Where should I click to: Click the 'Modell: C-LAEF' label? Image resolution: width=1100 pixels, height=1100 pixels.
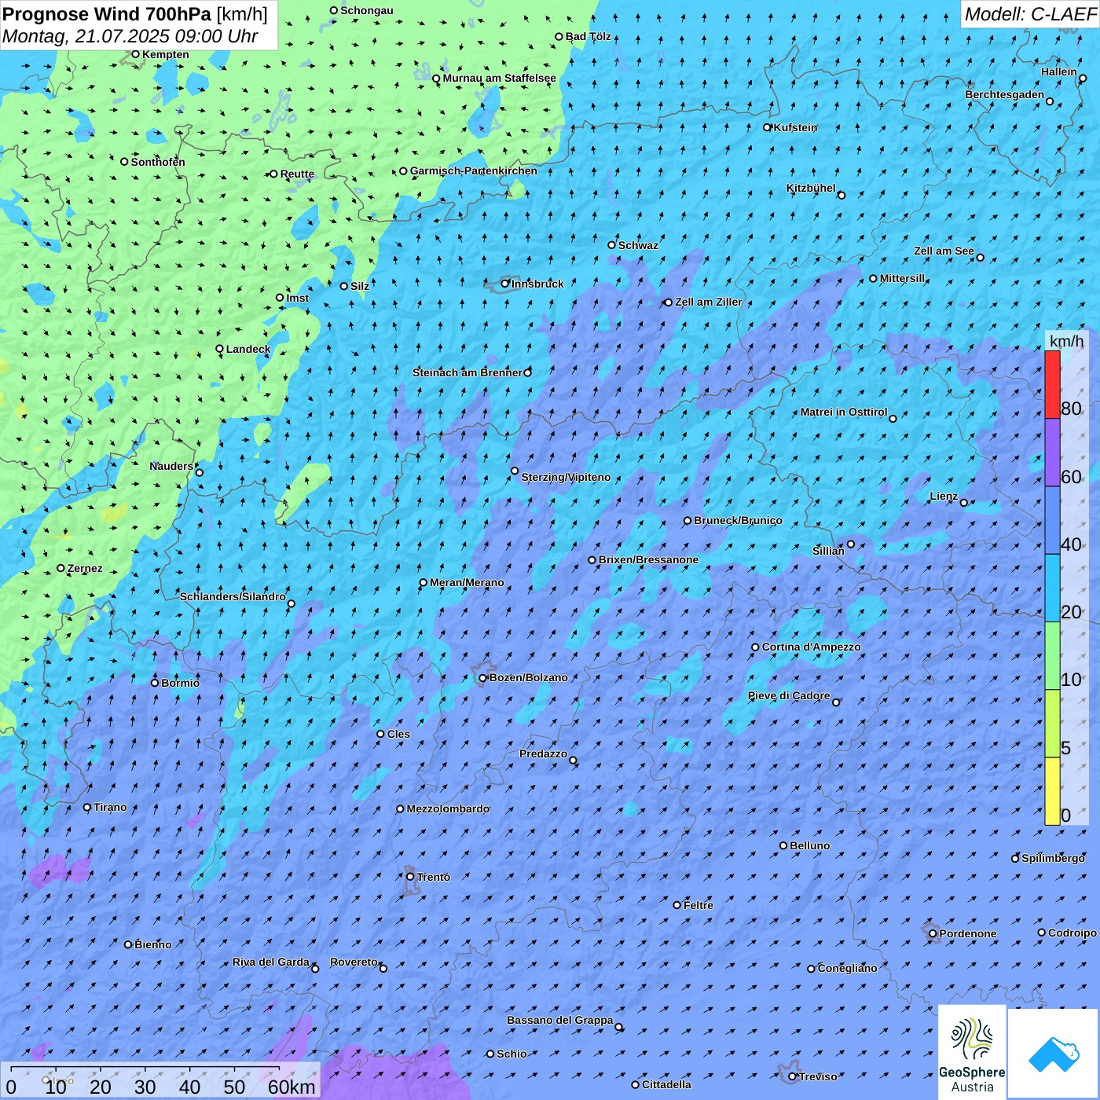pos(1030,14)
